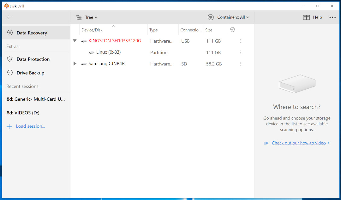Open the Tree view dropdown

click(x=91, y=17)
